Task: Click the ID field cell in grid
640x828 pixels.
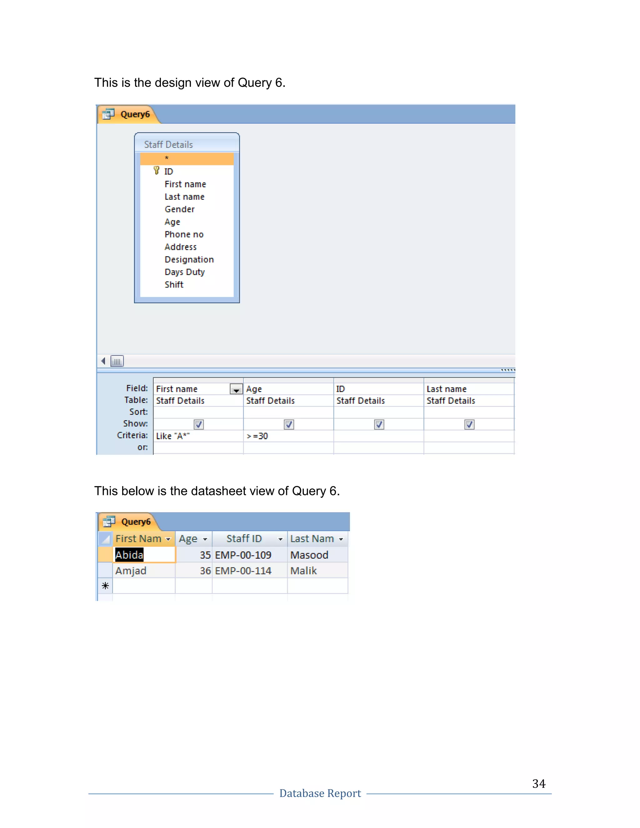Action: coord(379,389)
